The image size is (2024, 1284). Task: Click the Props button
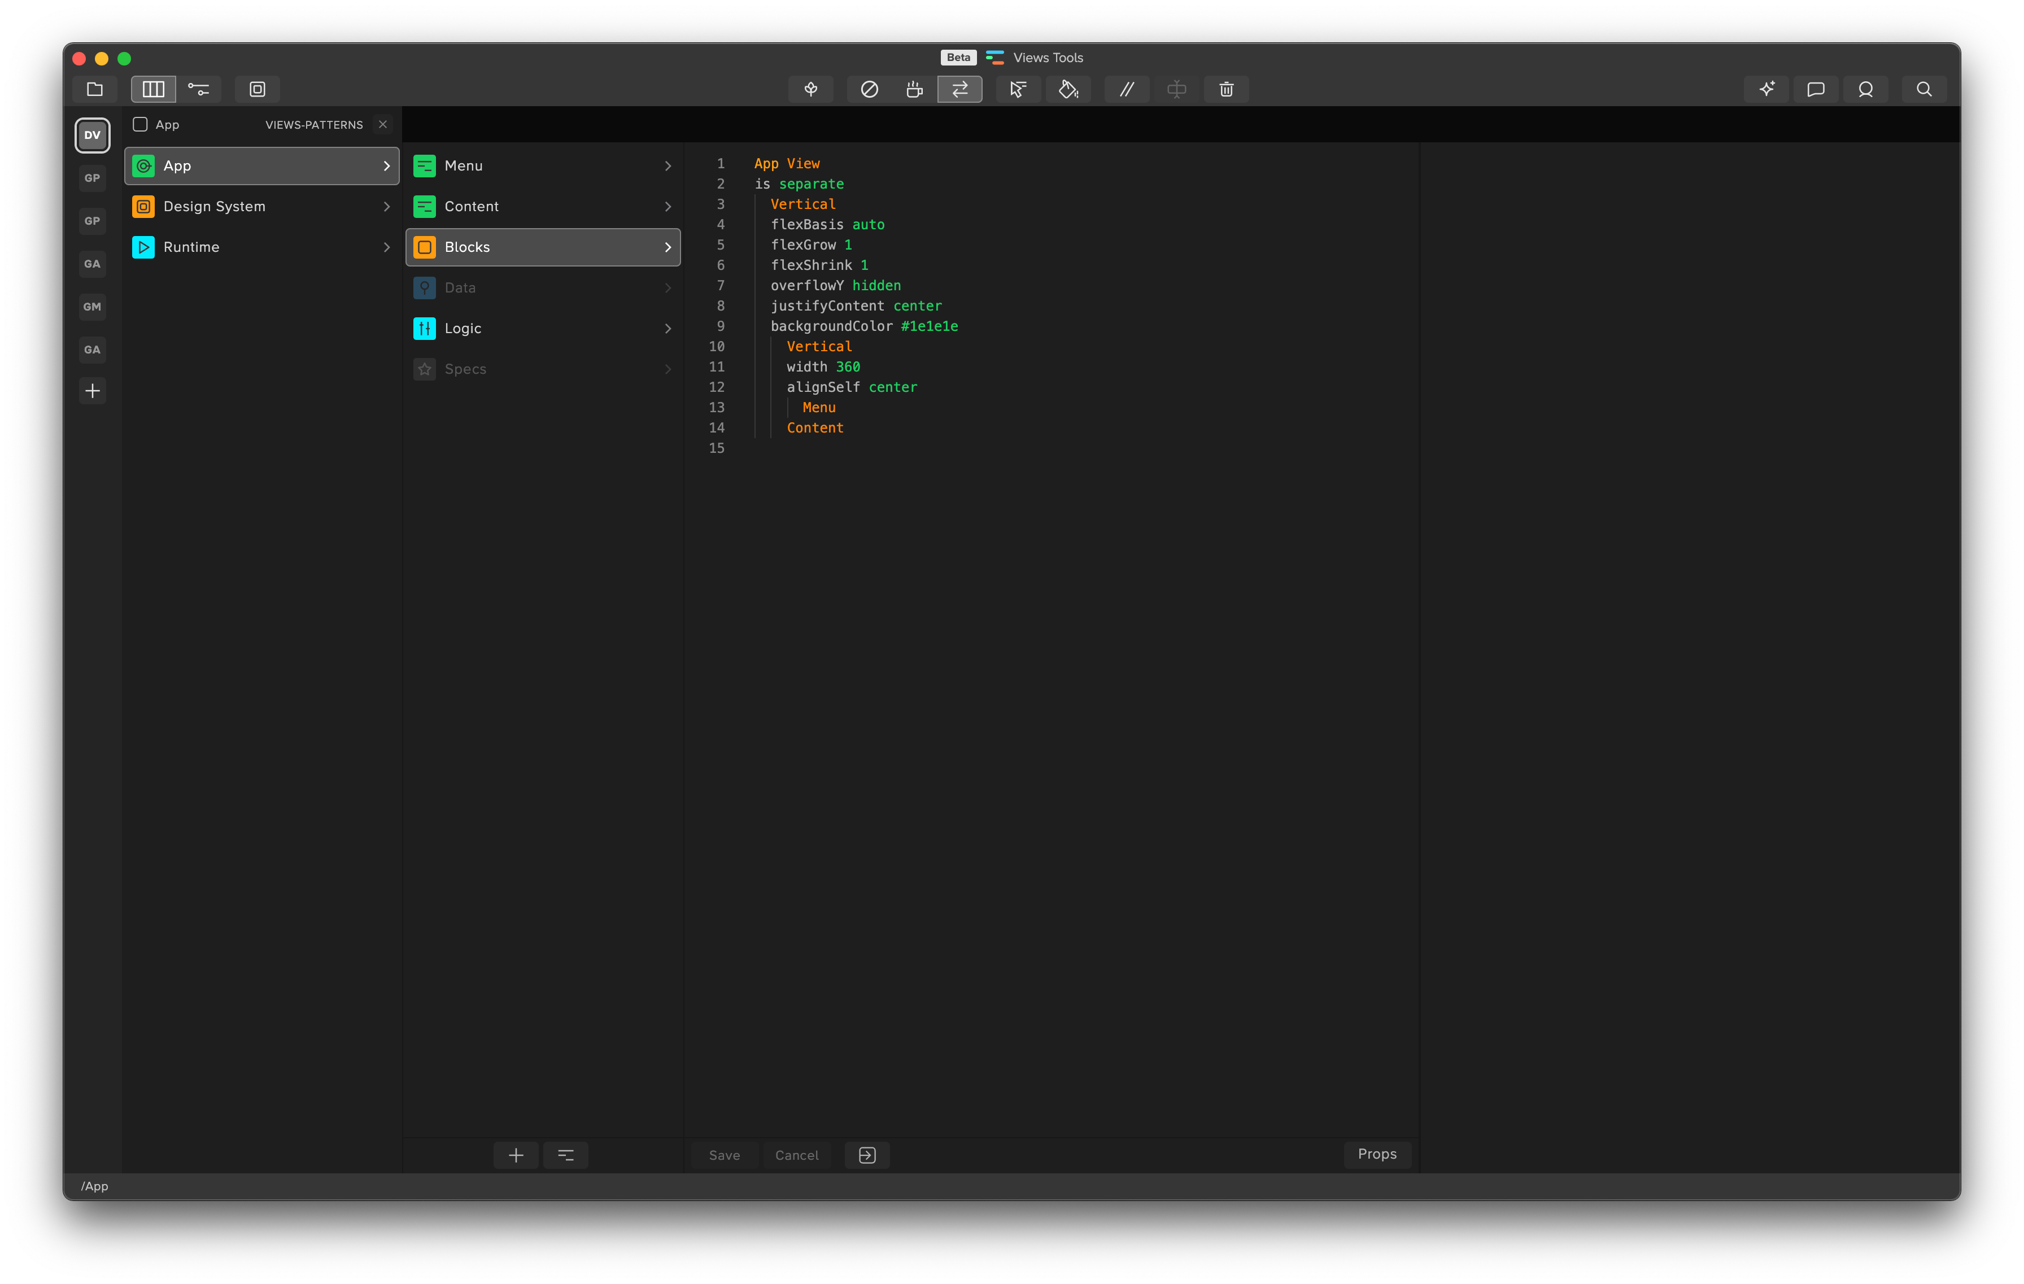pyautogui.click(x=1377, y=1154)
